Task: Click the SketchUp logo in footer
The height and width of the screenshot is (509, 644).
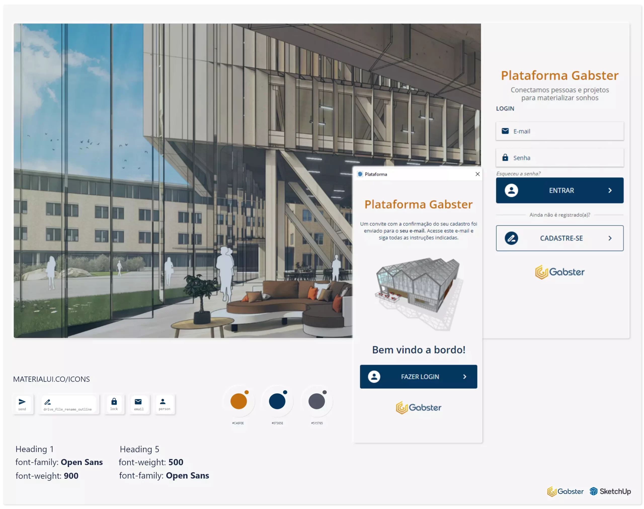Action: 610,491
